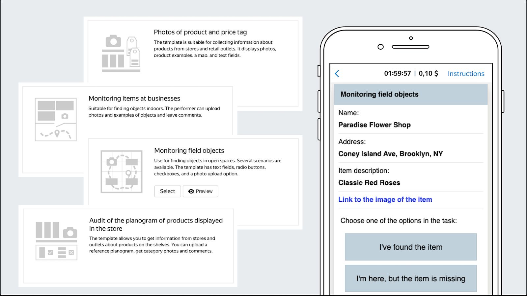
Task: Click the "Address:" field label
Action: click(x=352, y=142)
